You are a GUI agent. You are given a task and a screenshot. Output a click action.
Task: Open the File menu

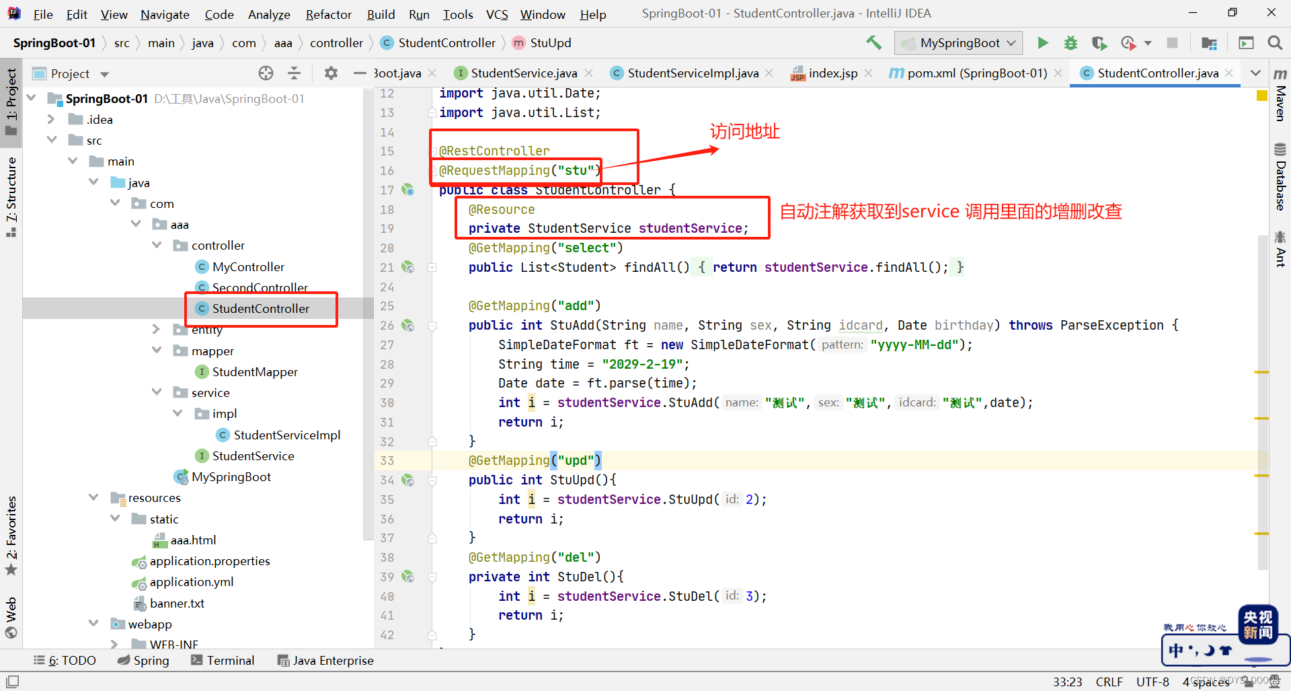pyautogui.click(x=43, y=14)
